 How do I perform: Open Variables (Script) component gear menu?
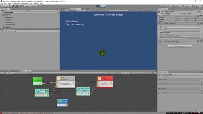click(202, 24)
